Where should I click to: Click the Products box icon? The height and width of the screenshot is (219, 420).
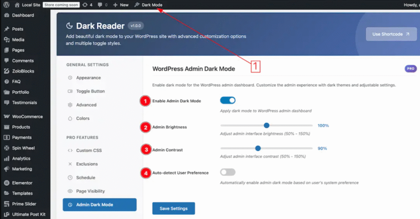point(7,127)
